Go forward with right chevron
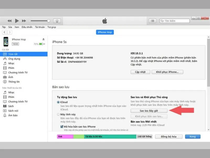Viewport: 210px width, 158px height. click(9, 32)
